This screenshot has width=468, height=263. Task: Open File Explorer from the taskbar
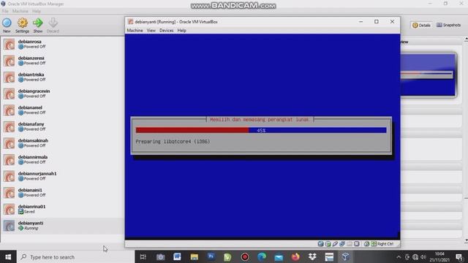pyautogui.click(x=194, y=256)
